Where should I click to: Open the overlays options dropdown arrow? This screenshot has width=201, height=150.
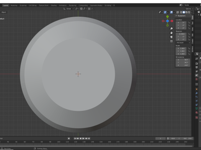pyautogui.click(x=174, y=12)
